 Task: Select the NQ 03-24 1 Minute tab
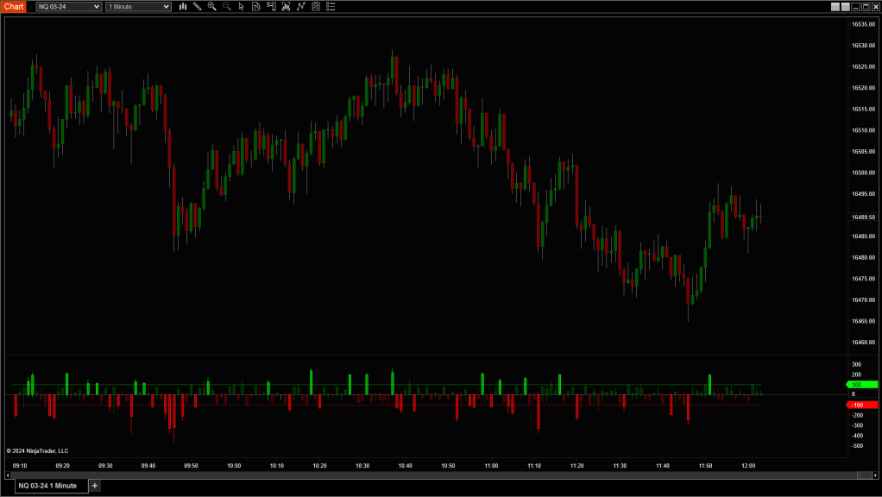(48, 486)
